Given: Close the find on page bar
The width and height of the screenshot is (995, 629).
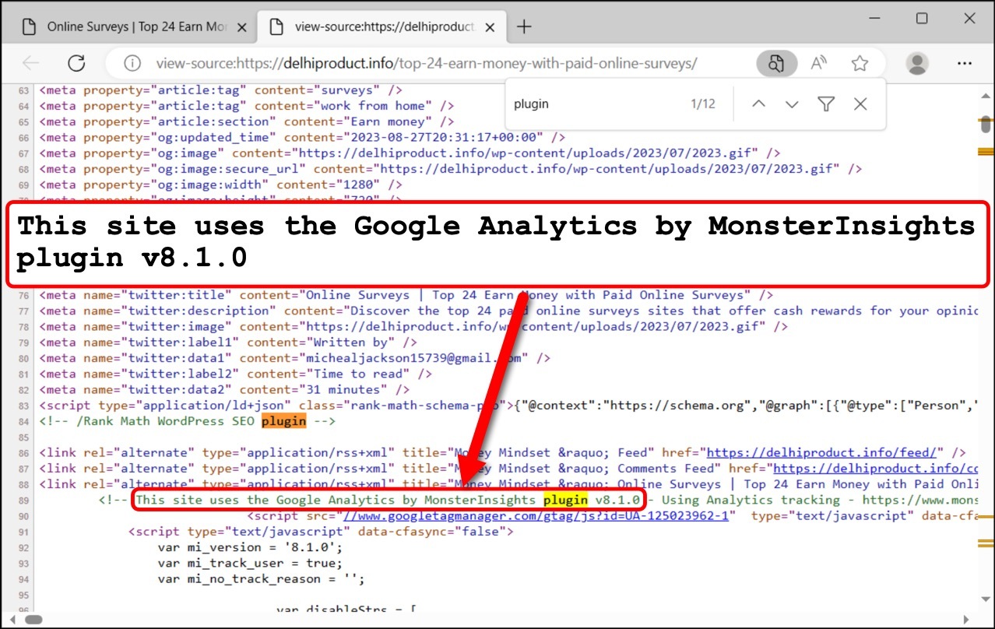Looking at the screenshot, I should point(860,104).
